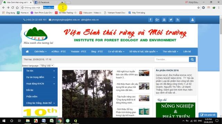Open the RSS feed icon
The image size is (222, 124).
pos(178,20)
